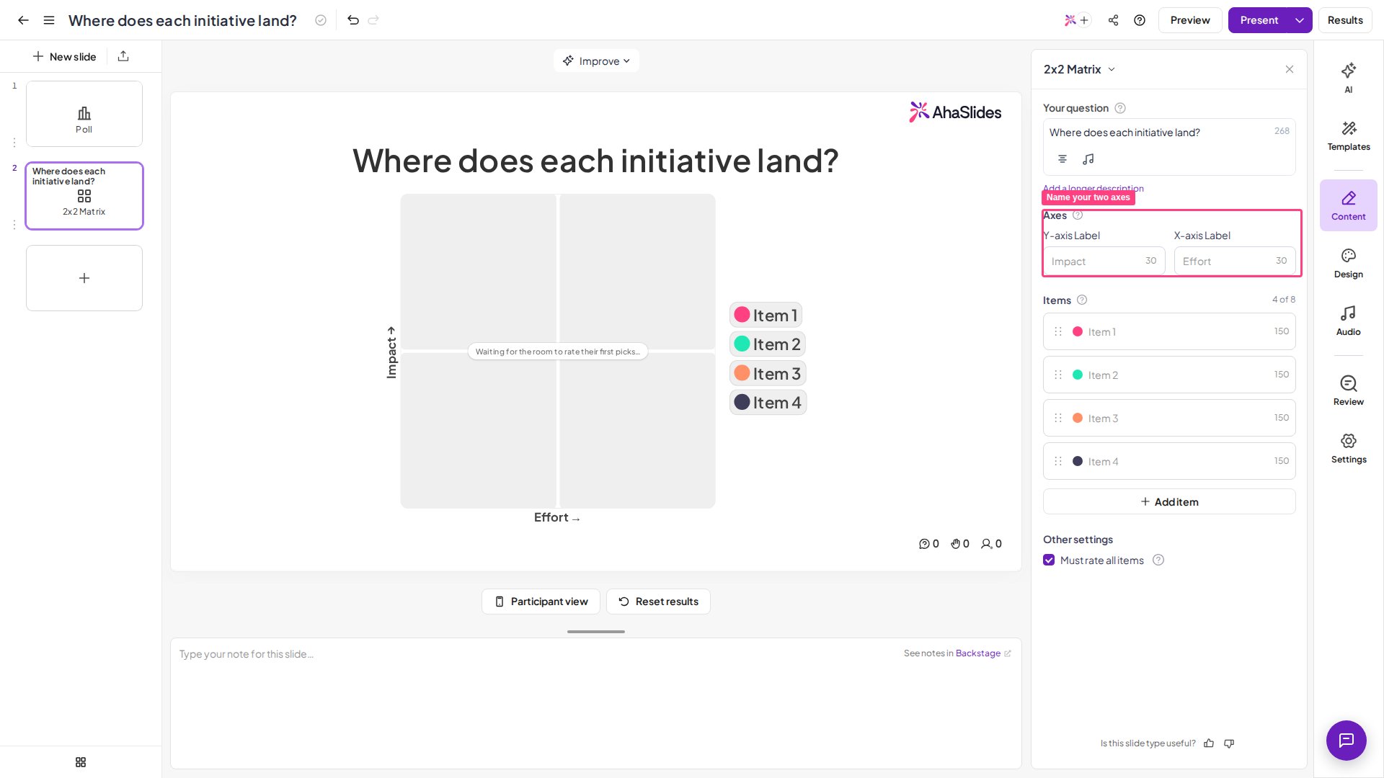Viewport: 1384px width, 778px height.
Task: Click the Item 3 text field
Action: [x=1169, y=418]
